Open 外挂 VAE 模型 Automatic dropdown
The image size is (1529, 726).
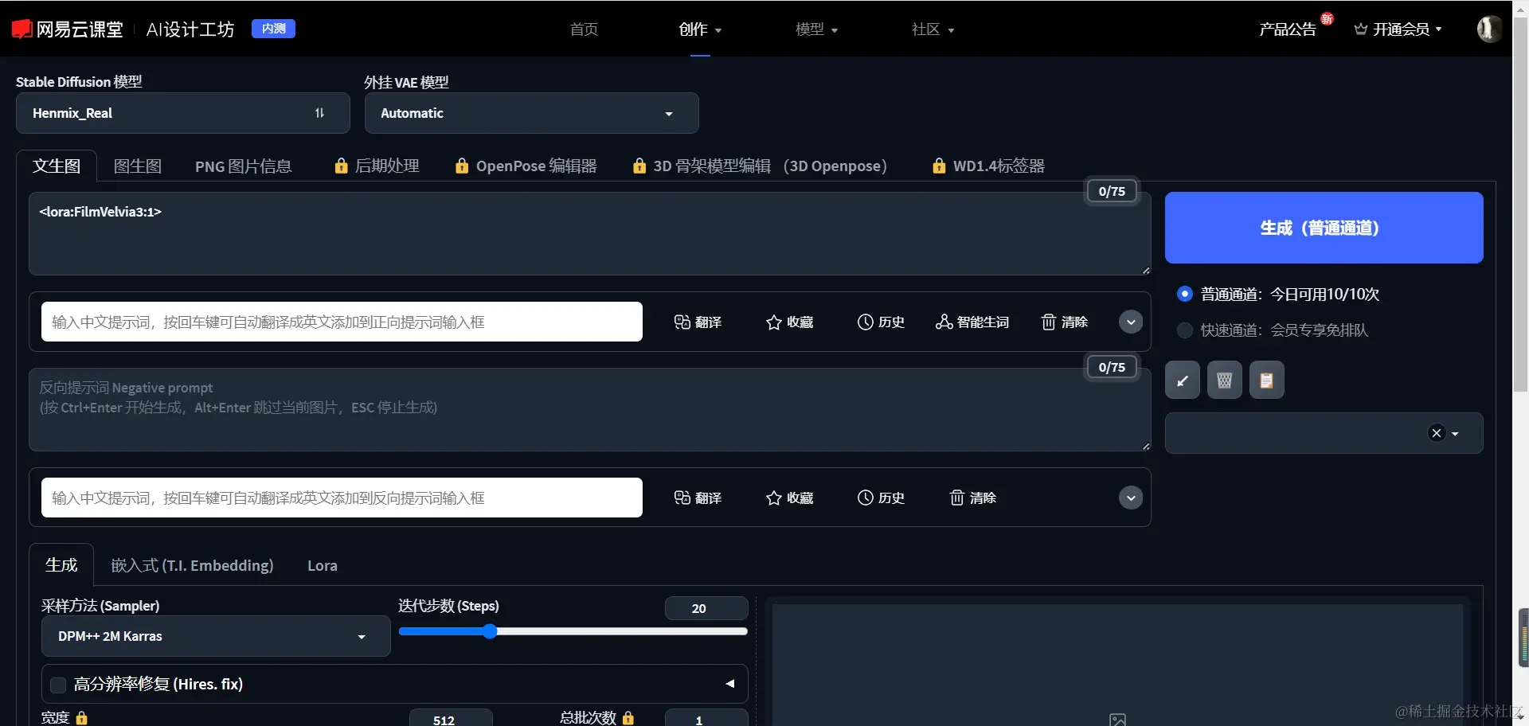point(531,113)
